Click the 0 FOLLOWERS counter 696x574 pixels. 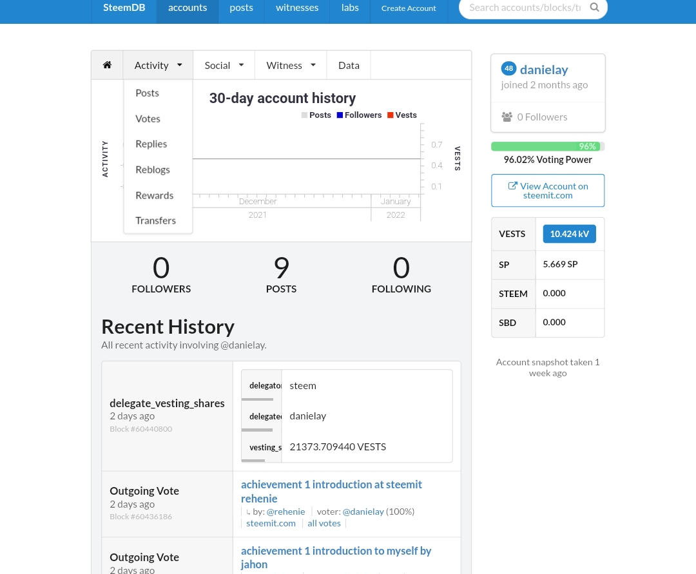pyautogui.click(x=161, y=275)
